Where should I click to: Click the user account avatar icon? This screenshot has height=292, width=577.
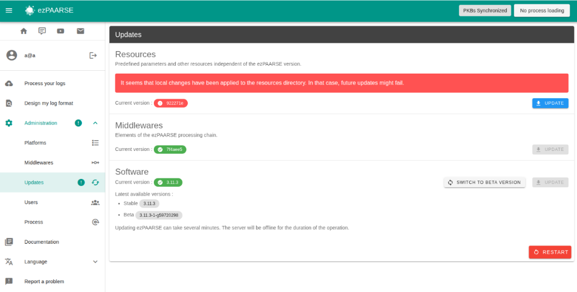[12, 55]
